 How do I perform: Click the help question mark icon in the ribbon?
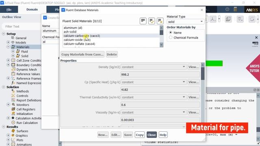tap(227, 9)
